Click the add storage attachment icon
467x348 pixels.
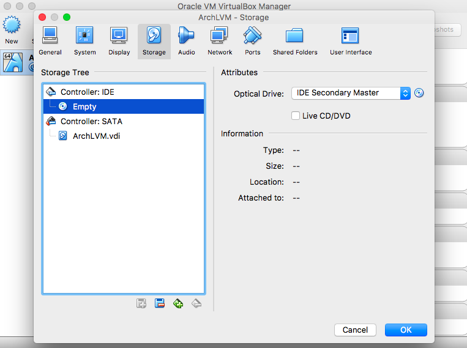(x=141, y=303)
